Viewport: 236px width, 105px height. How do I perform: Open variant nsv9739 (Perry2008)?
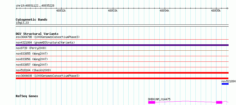(31, 48)
